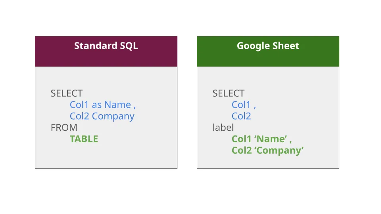Select the SELECT keyword in Standard SQL box

[x=66, y=94]
